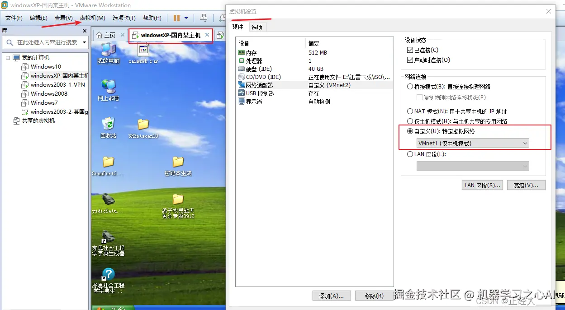Open the dropdown arrow beside the pause icon
Viewport: 565px width, 310px height.
click(x=186, y=18)
